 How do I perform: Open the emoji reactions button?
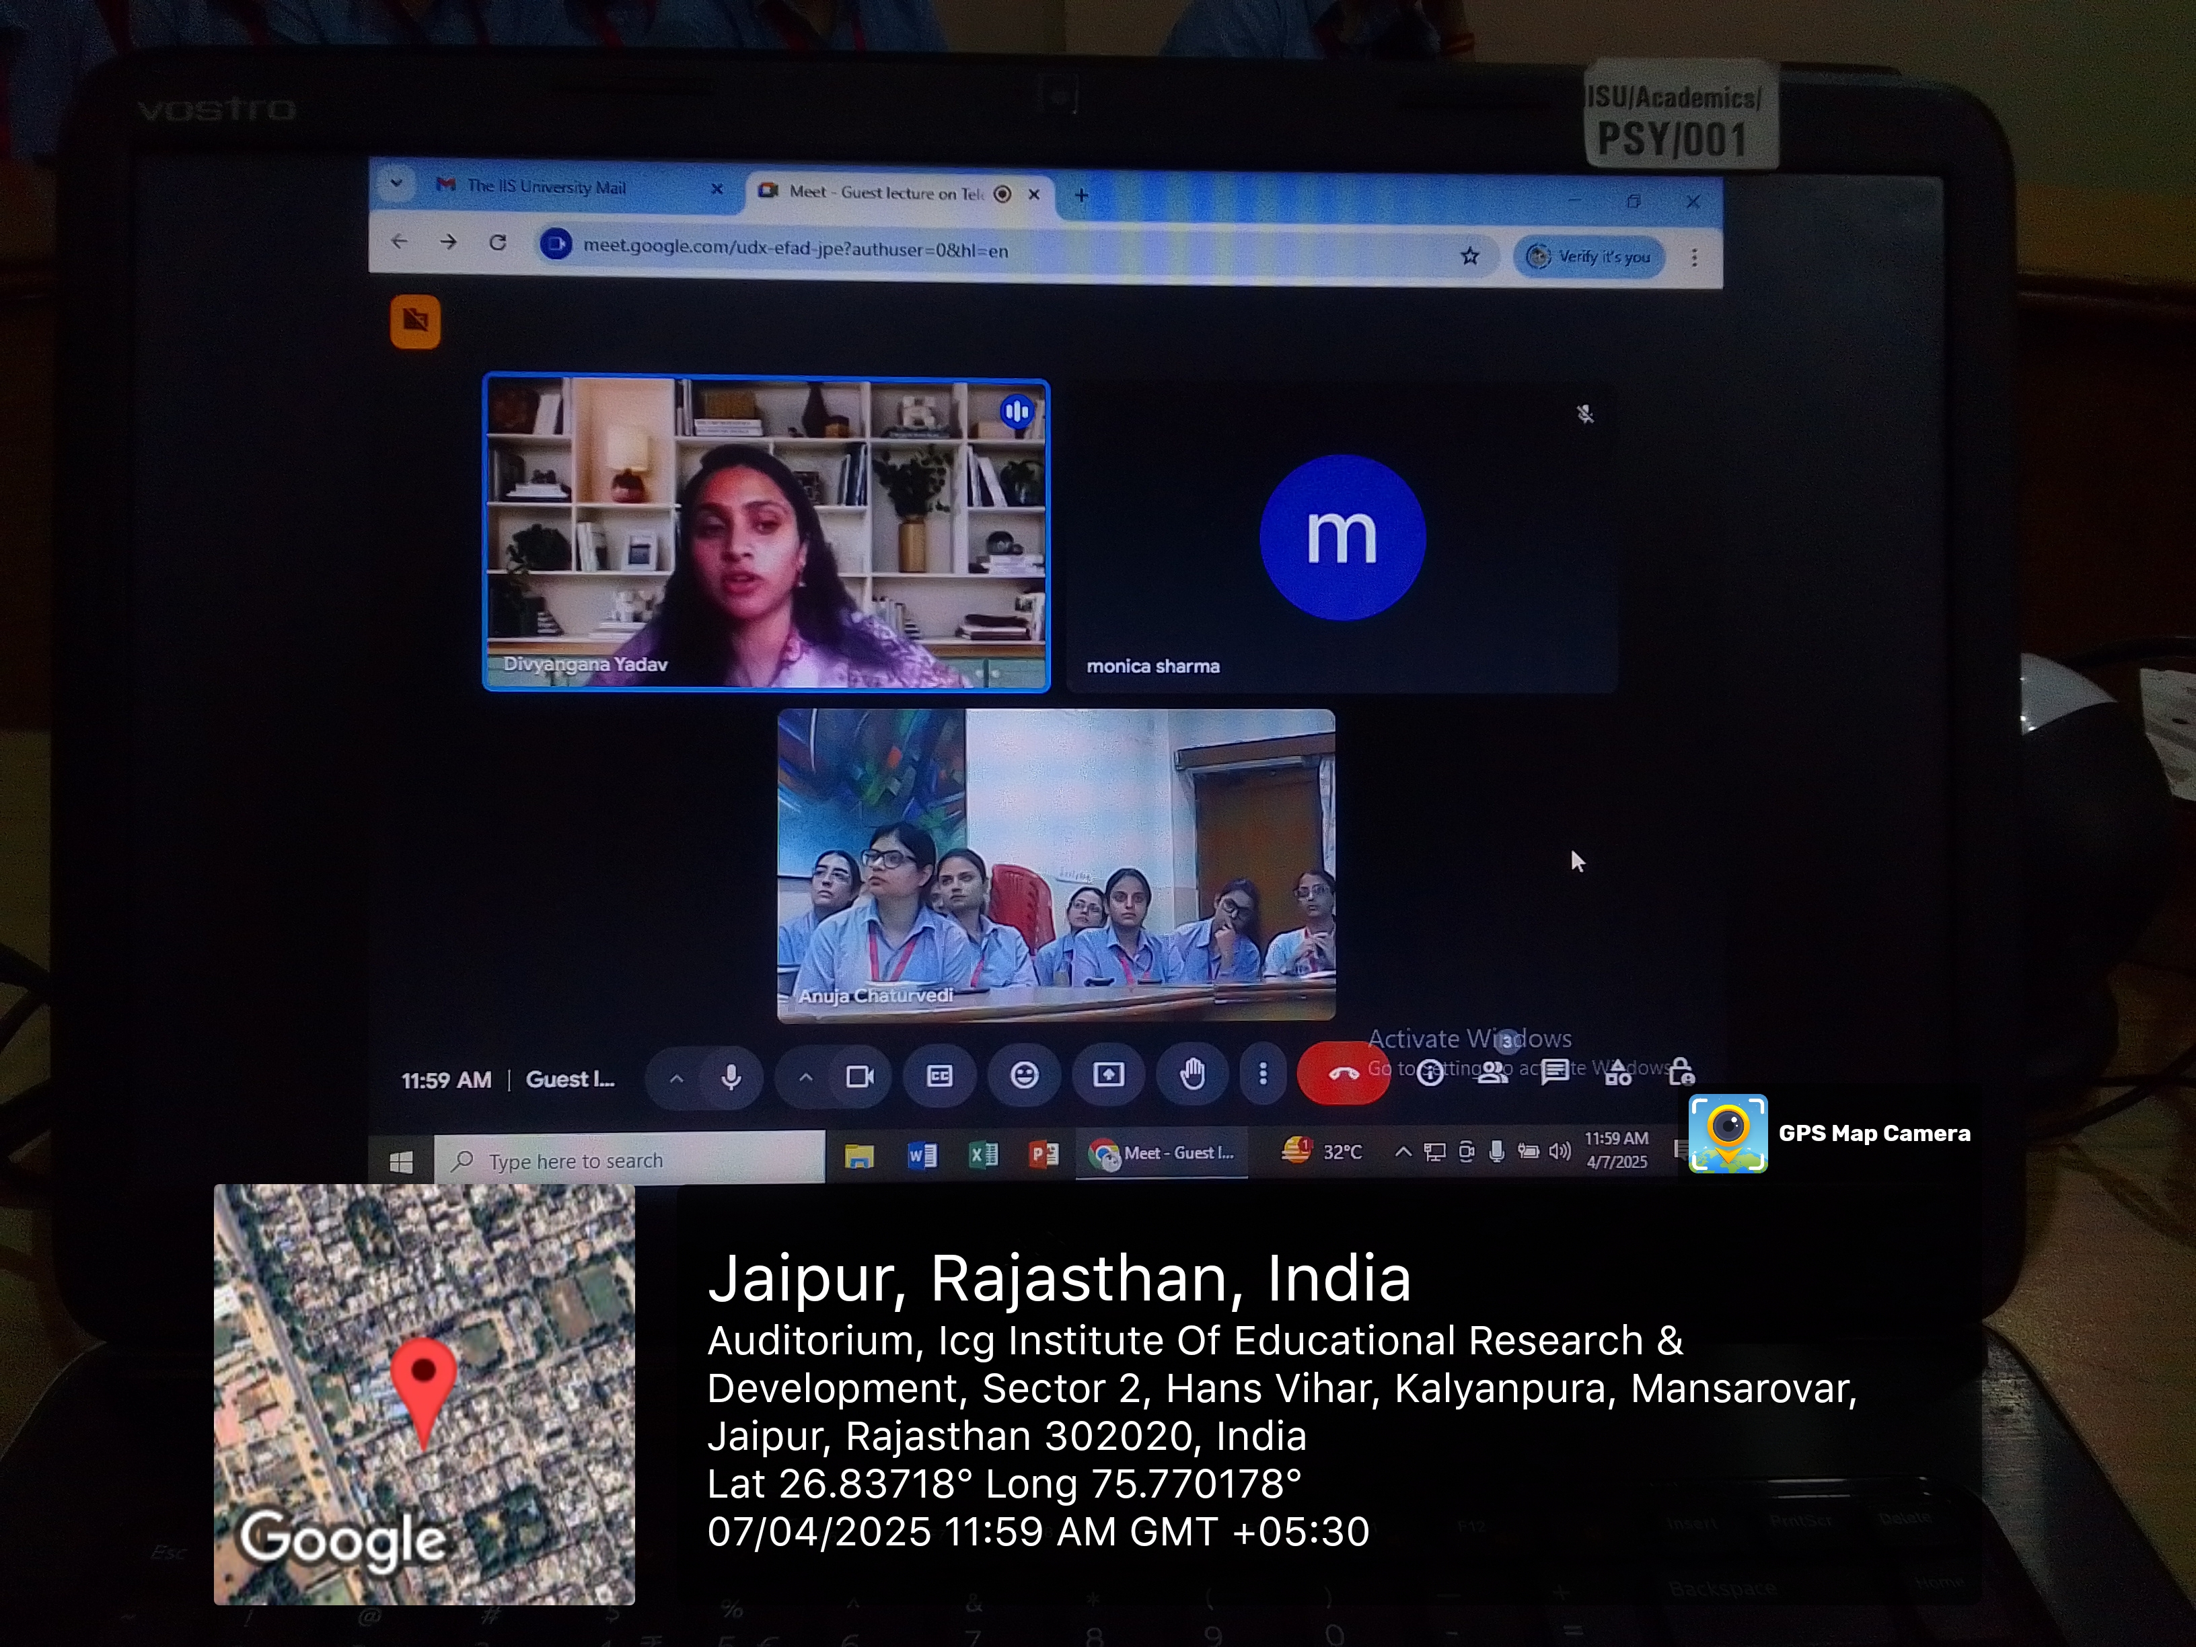coord(1023,1075)
